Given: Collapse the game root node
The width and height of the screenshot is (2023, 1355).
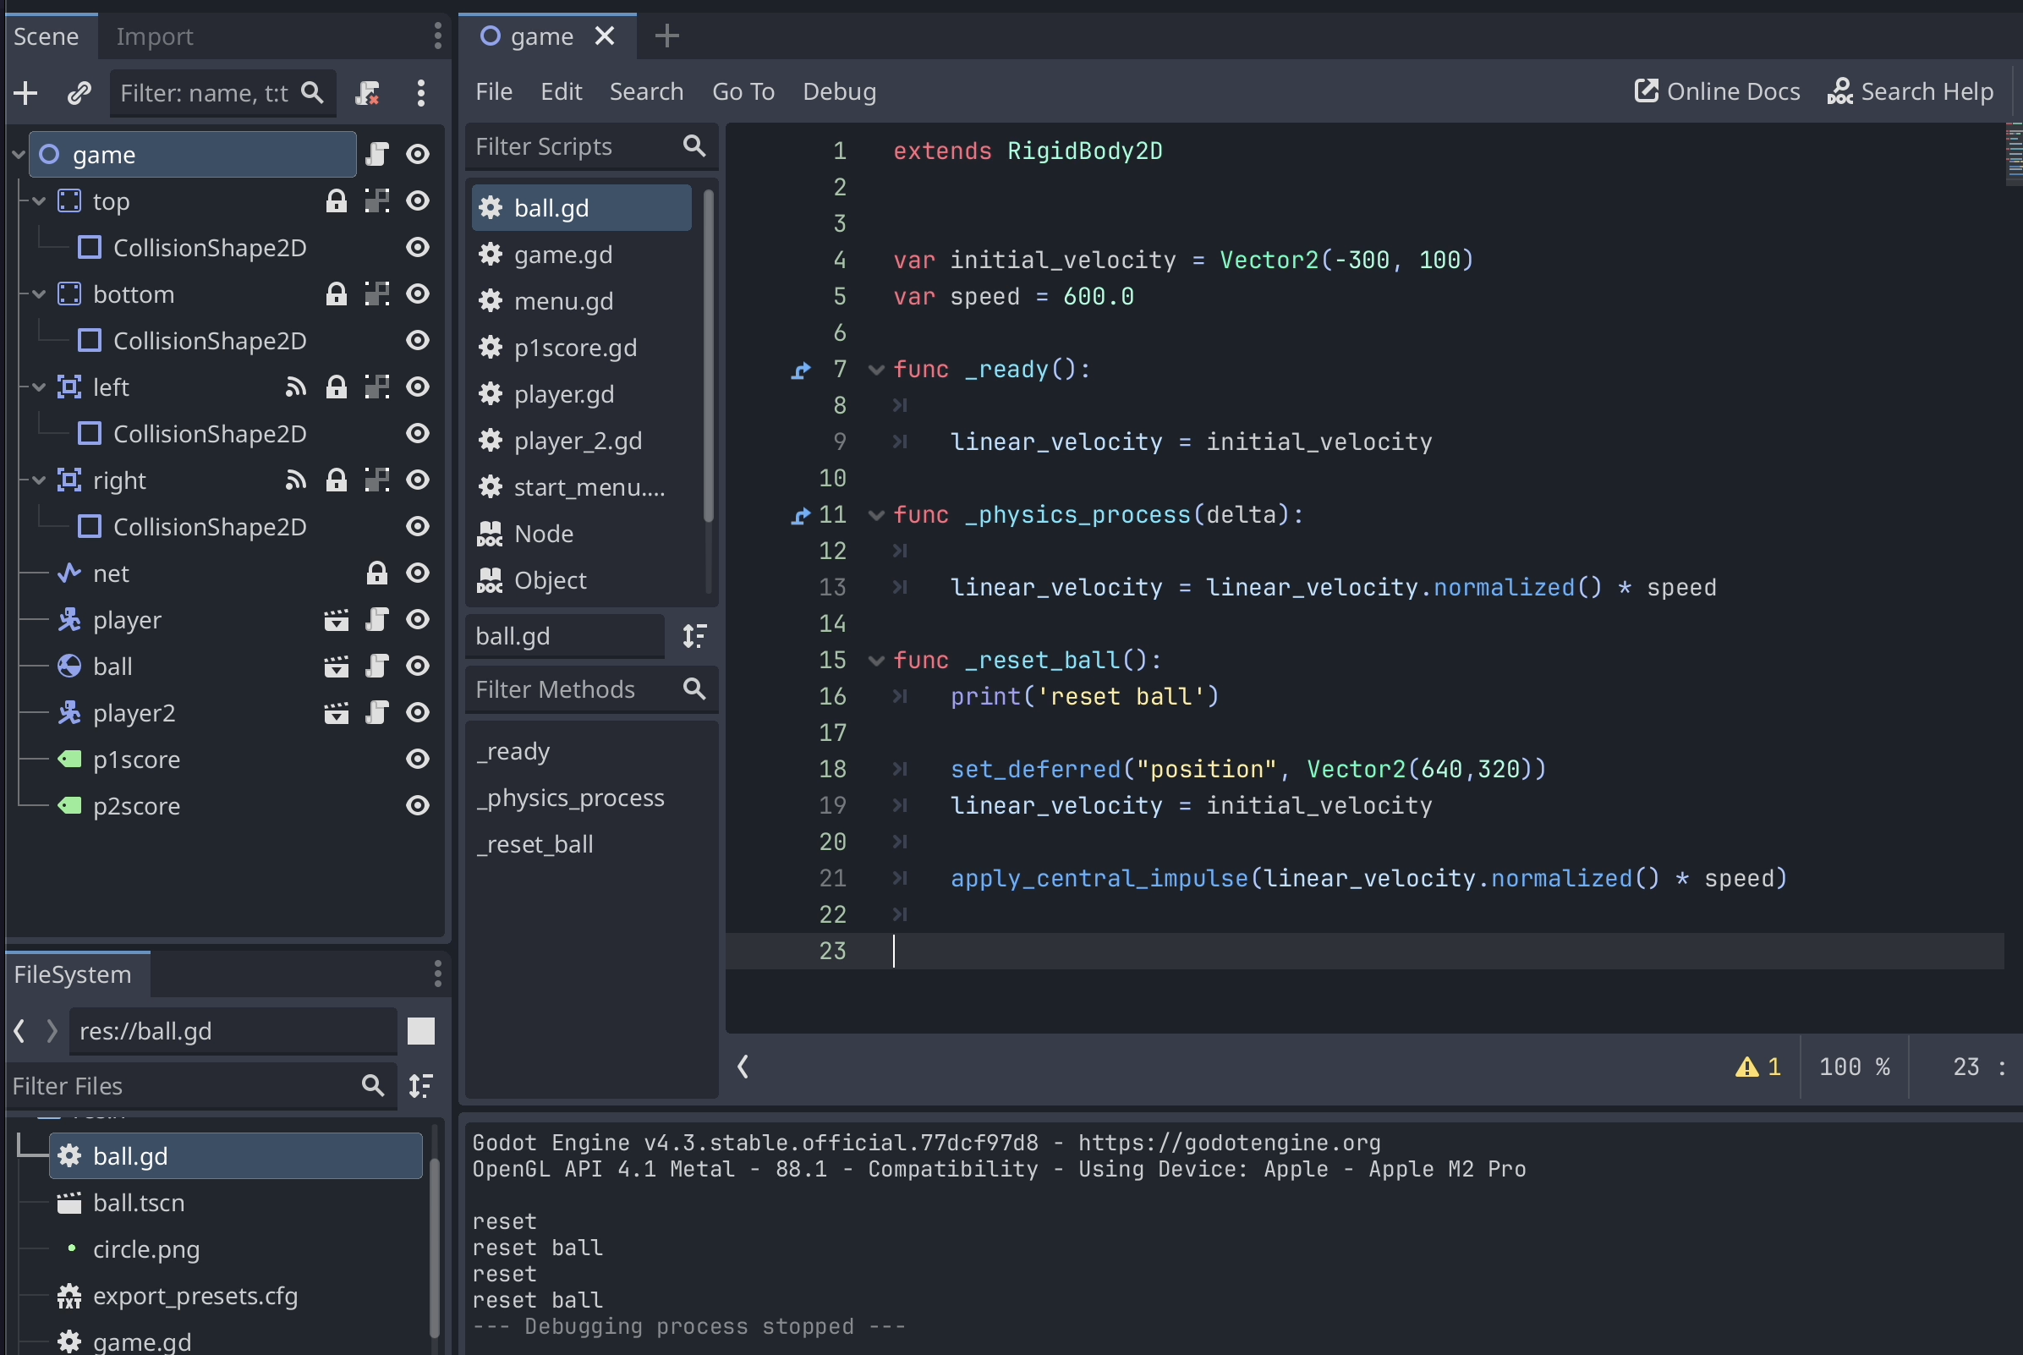Looking at the screenshot, I should (17, 155).
